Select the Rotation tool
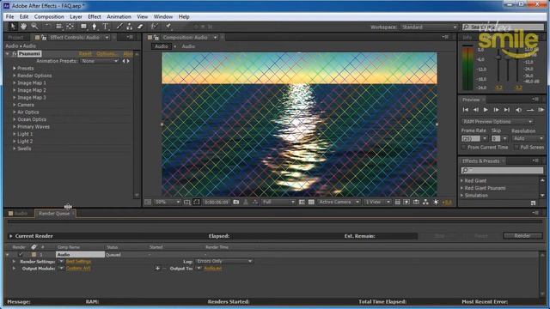Image resolution: width=550 pixels, height=309 pixels. point(48,27)
